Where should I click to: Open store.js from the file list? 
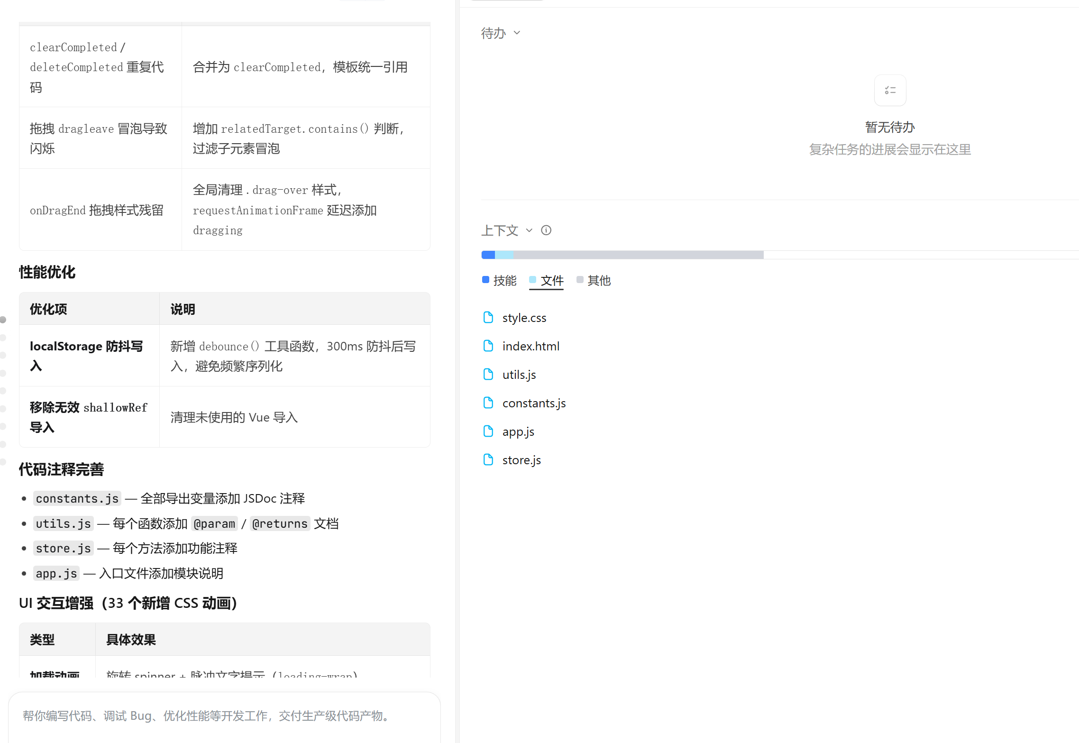click(x=521, y=460)
